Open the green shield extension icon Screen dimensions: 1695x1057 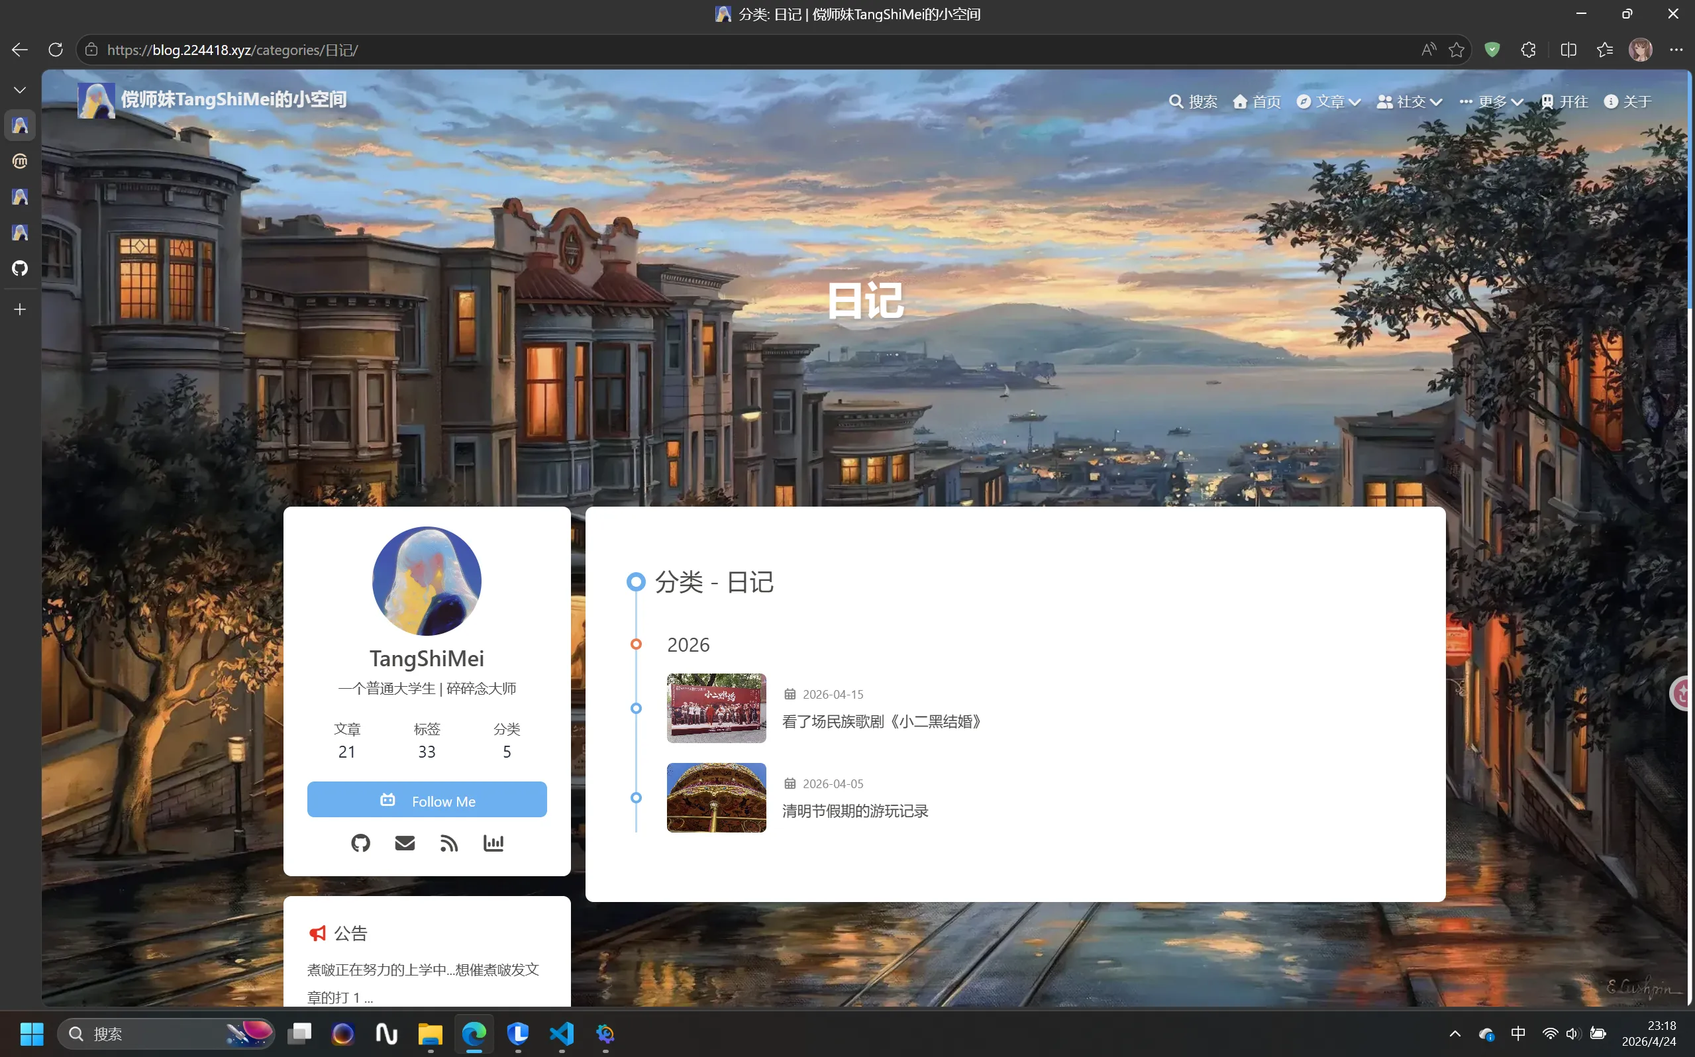[1492, 50]
